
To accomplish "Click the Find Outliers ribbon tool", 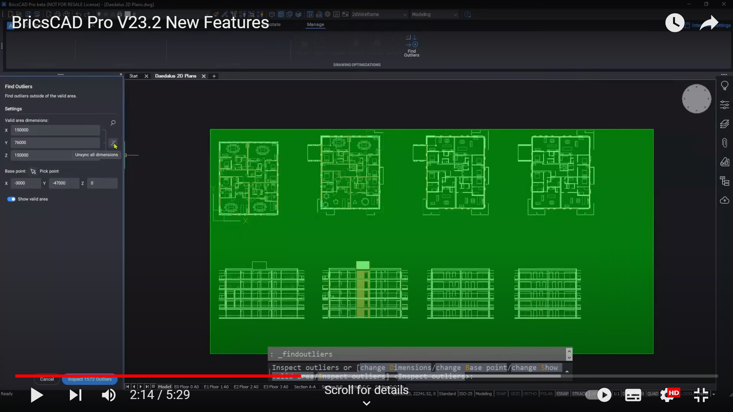I will (x=412, y=46).
